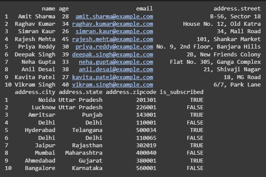The height and width of the screenshot is (177, 266).
Task: Click the address.street column header
Action: (x=237, y=8)
